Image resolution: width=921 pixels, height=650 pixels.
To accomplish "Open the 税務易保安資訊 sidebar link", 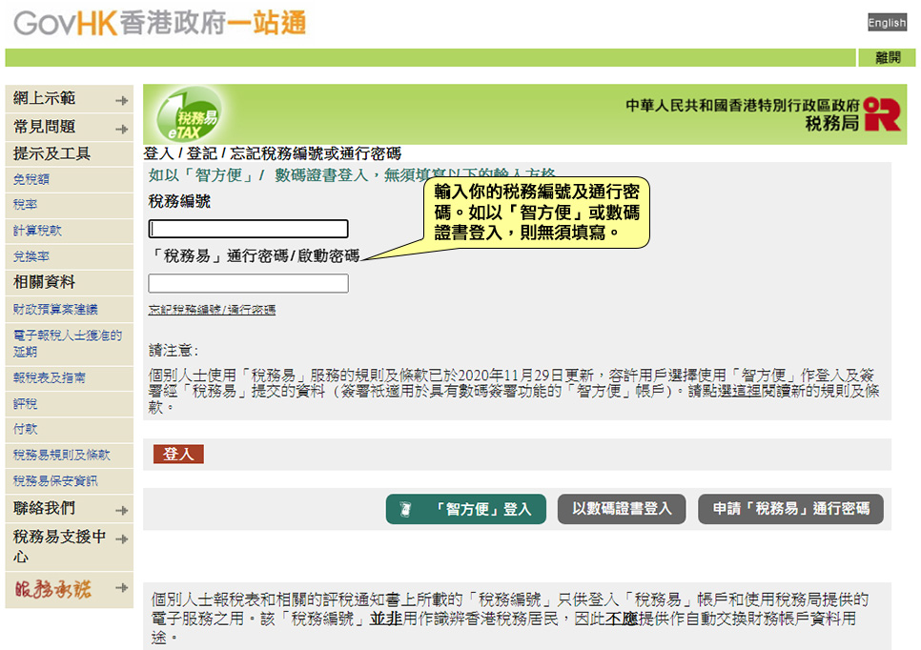I will (56, 480).
